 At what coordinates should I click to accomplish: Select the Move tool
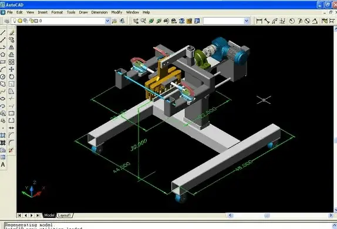(x=11, y=69)
